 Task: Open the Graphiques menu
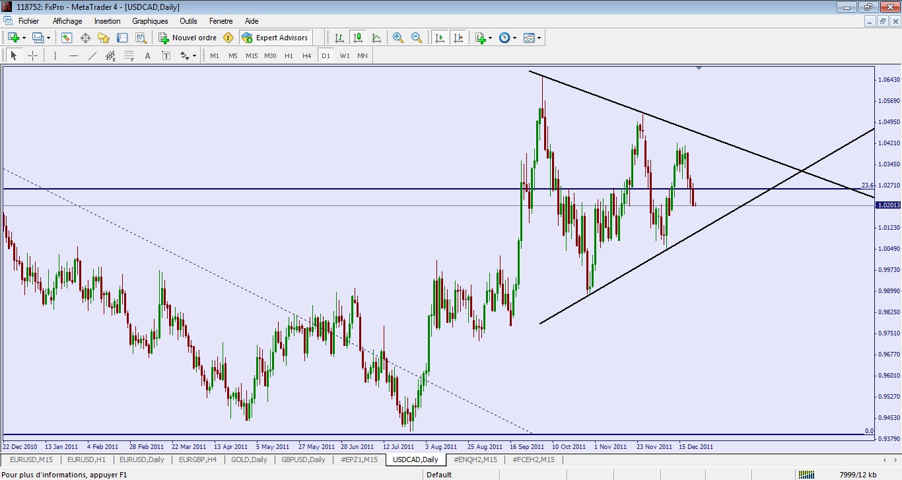tap(150, 21)
